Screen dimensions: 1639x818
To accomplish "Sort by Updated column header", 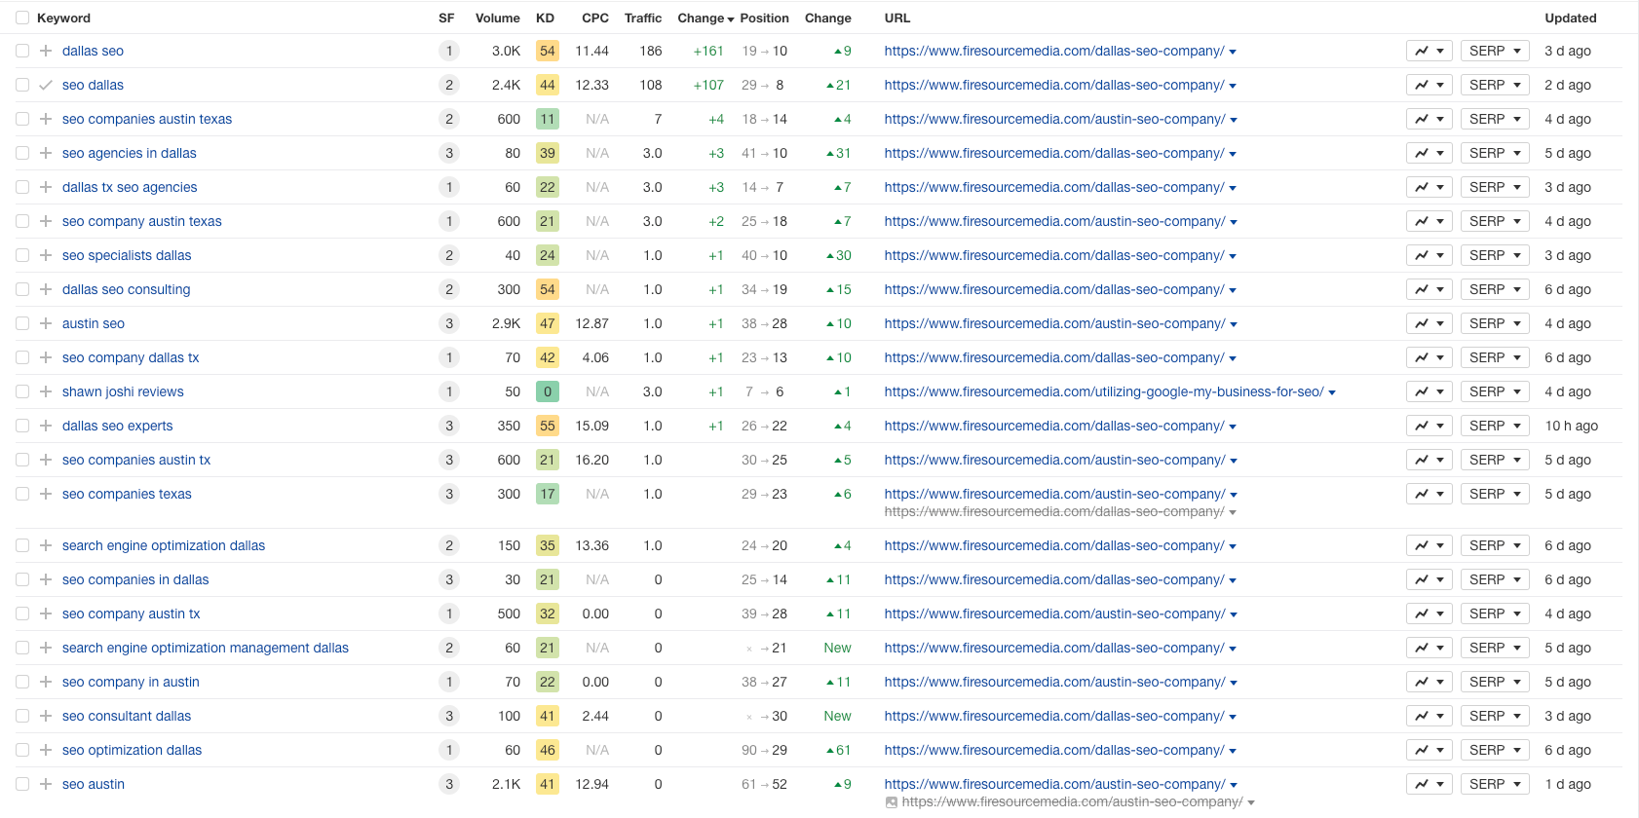I will (1570, 18).
